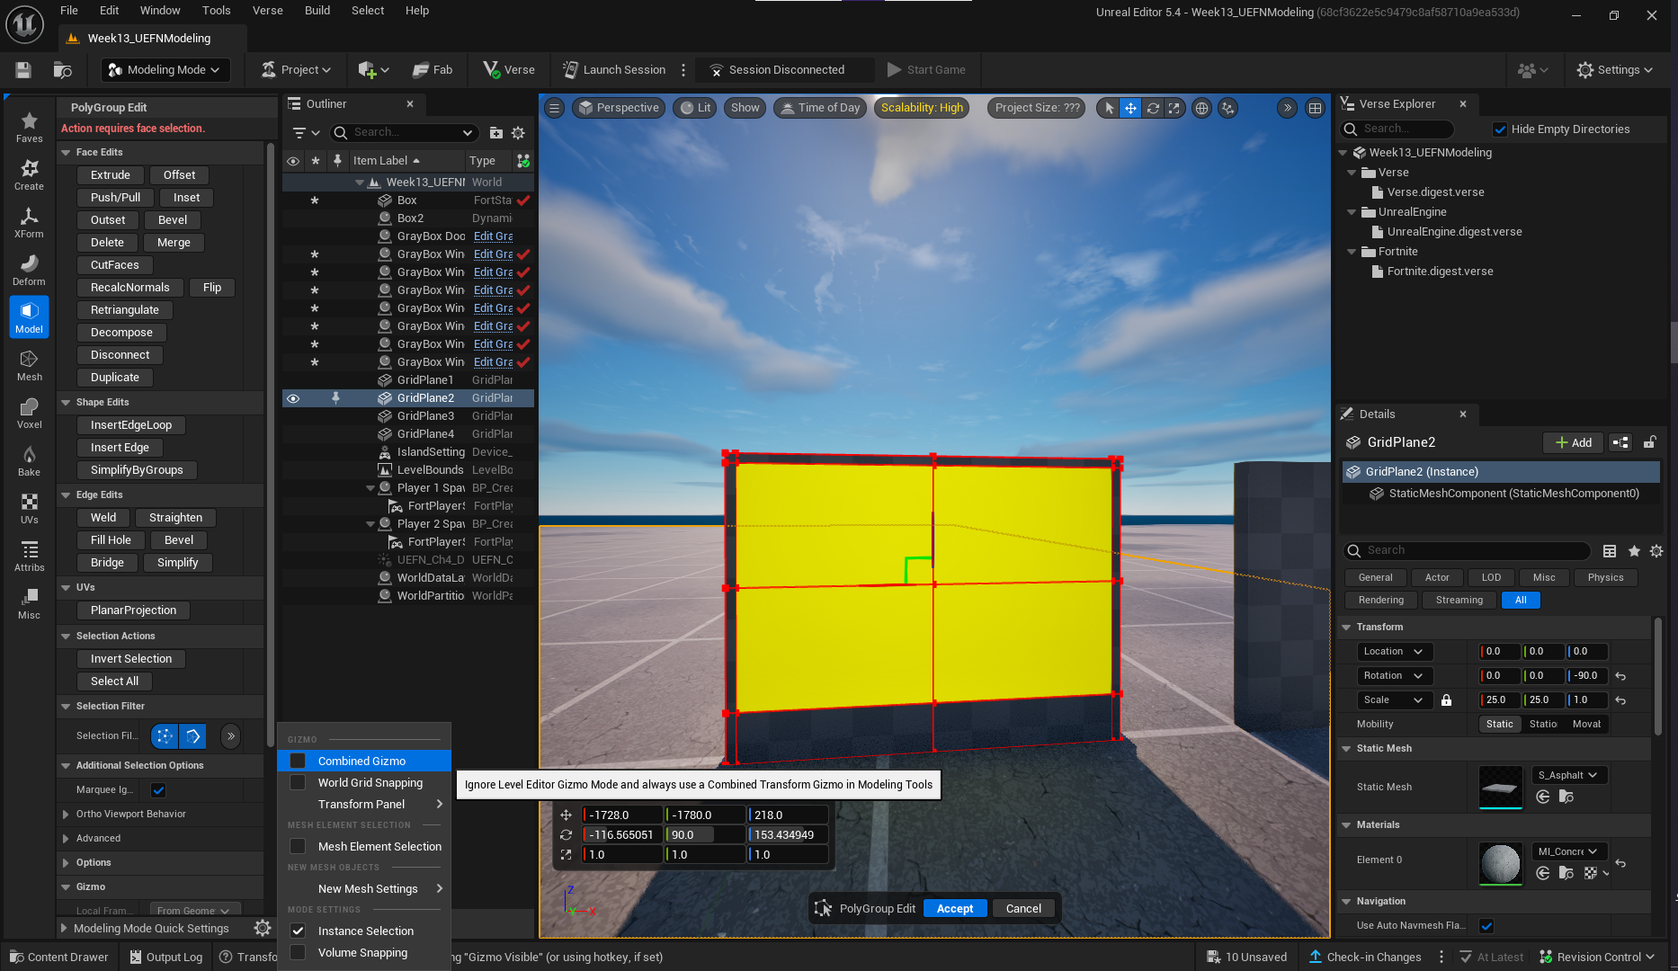Open the Settings dropdown
Image resolution: width=1678 pixels, height=971 pixels.
pyautogui.click(x=1615, y=69)
